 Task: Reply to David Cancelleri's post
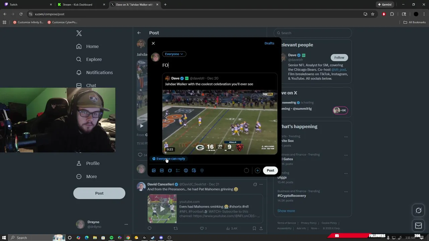click(149, 228)
